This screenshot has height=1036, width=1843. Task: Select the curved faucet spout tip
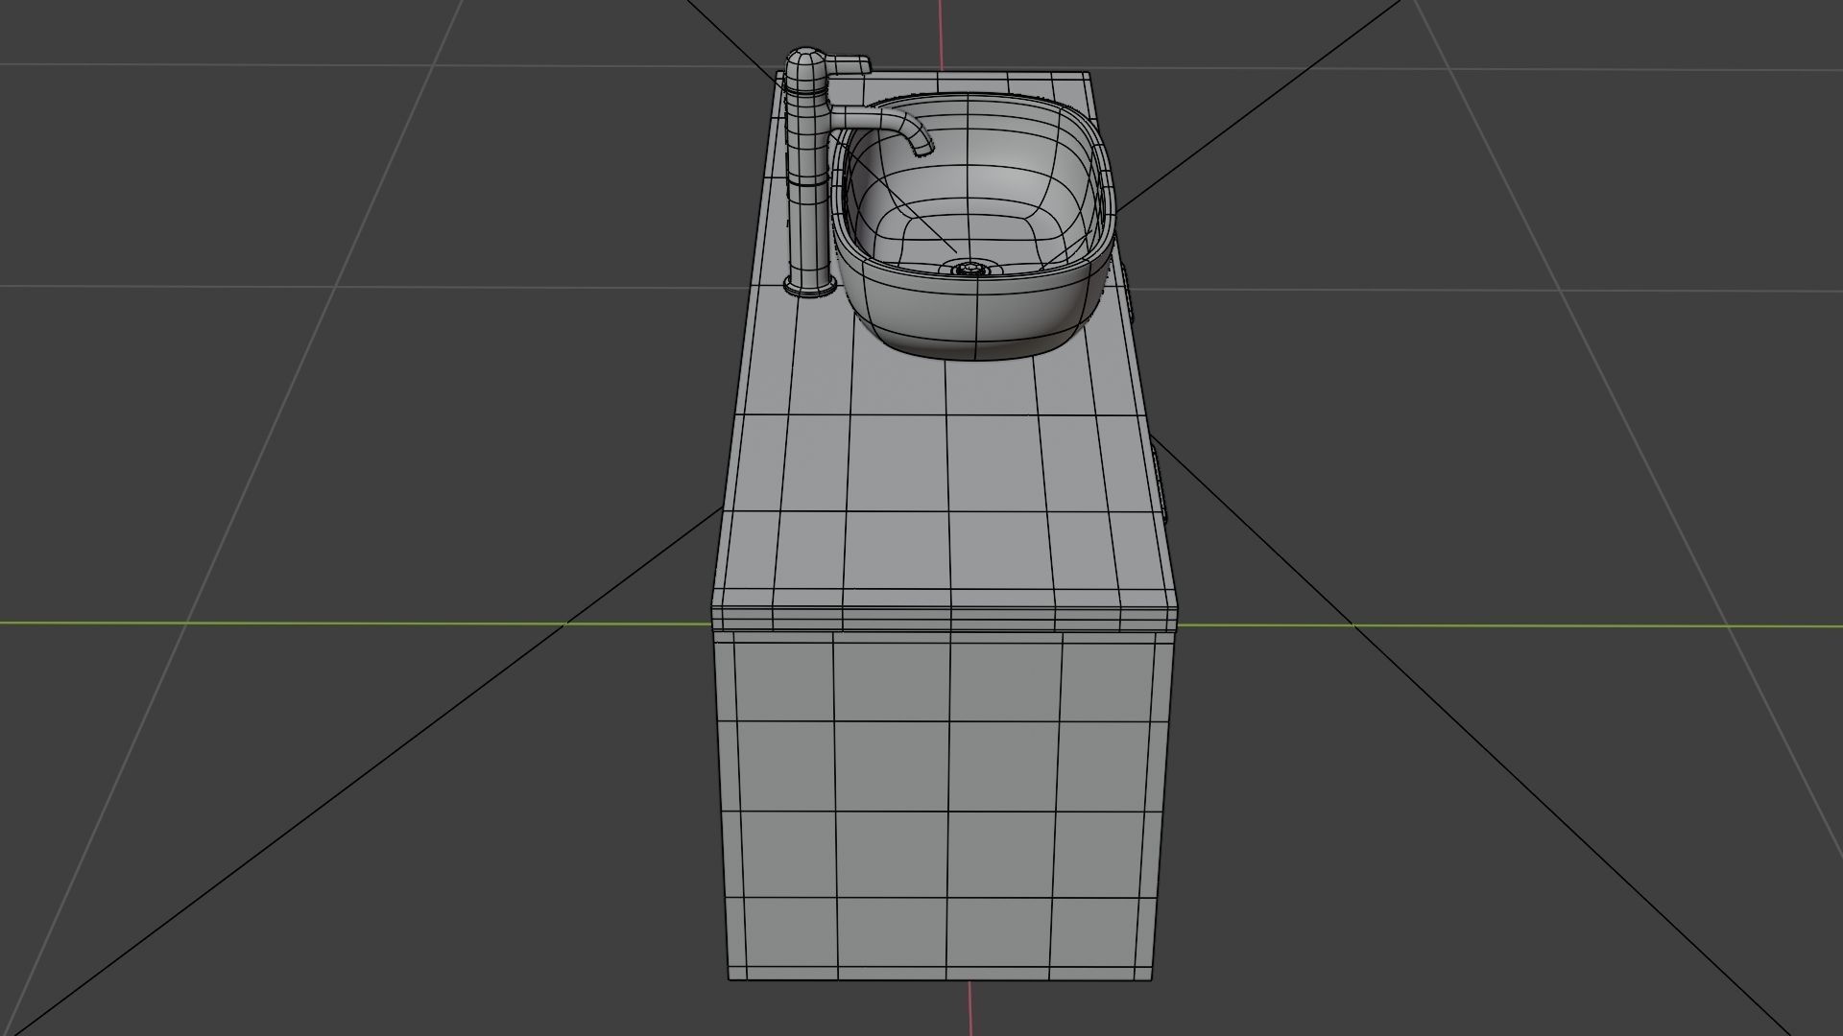click(922, 147)
